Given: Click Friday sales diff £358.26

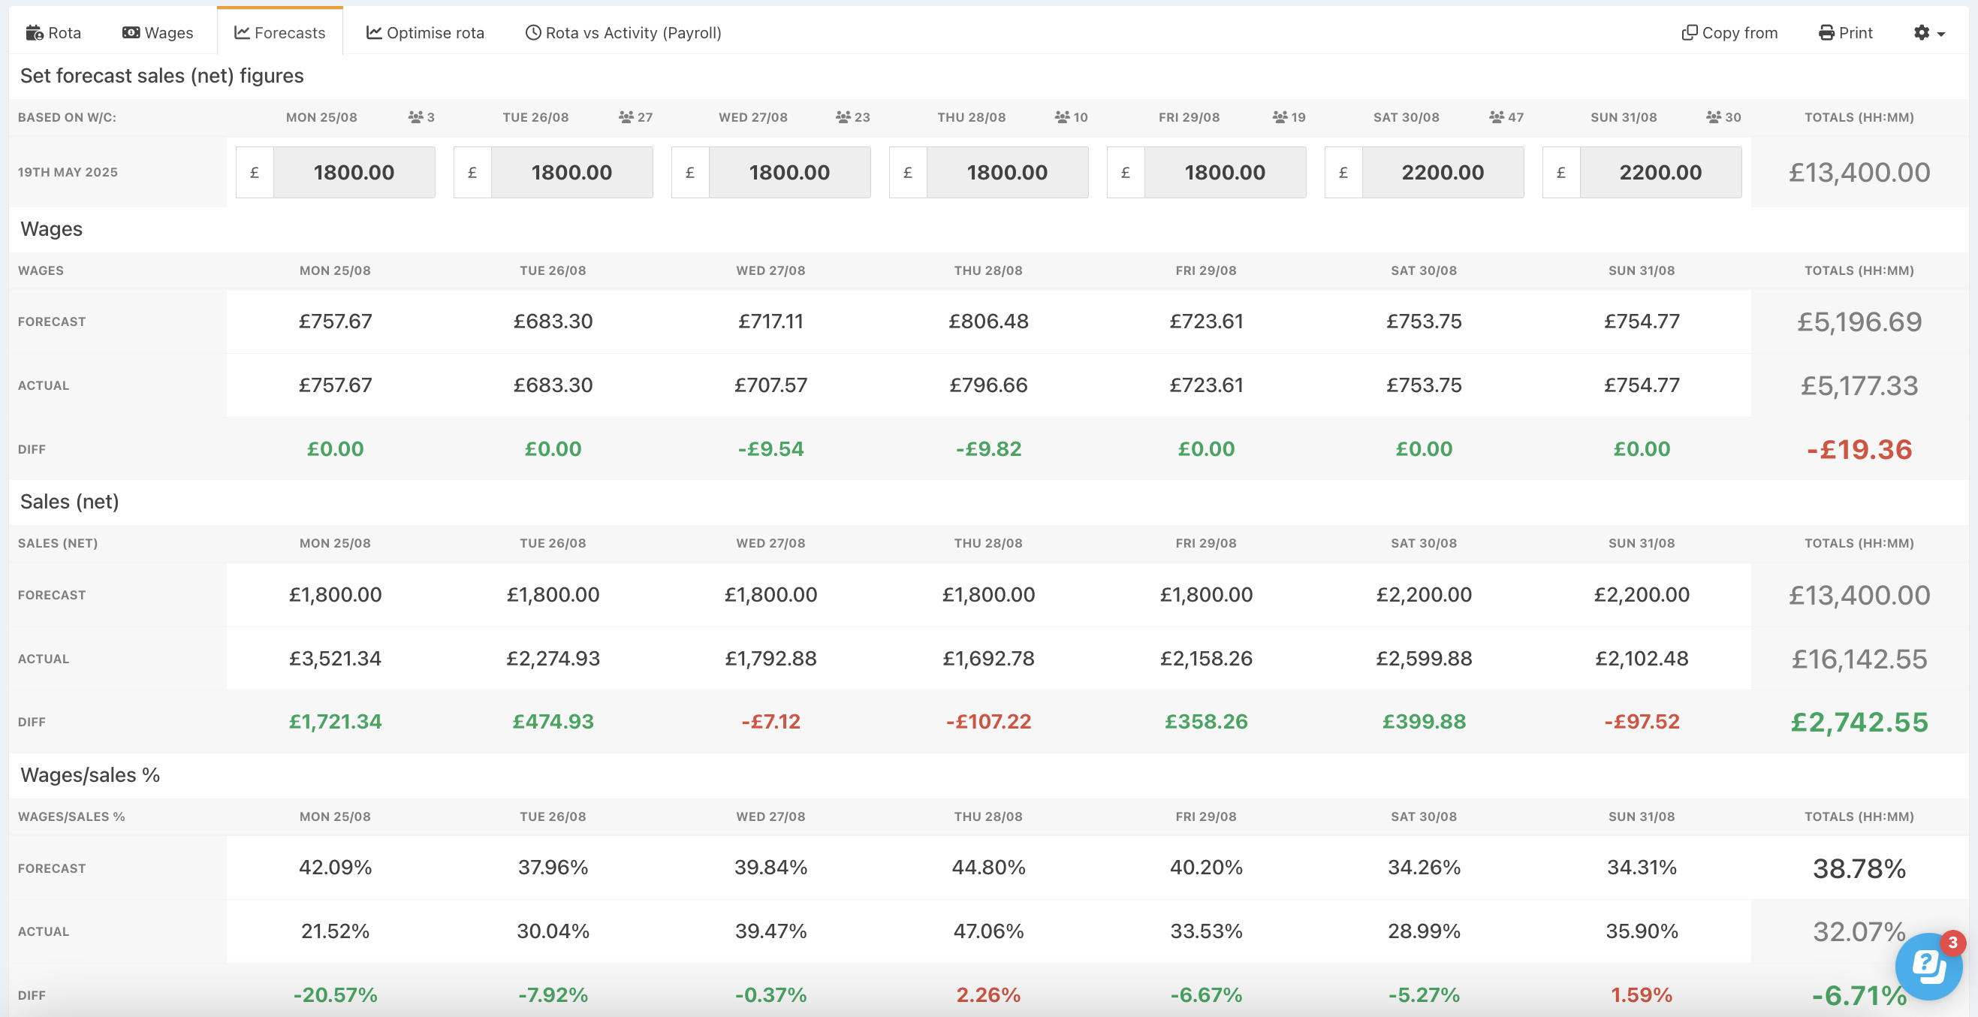Looking at the screenshot, I should coord(1206,721).
